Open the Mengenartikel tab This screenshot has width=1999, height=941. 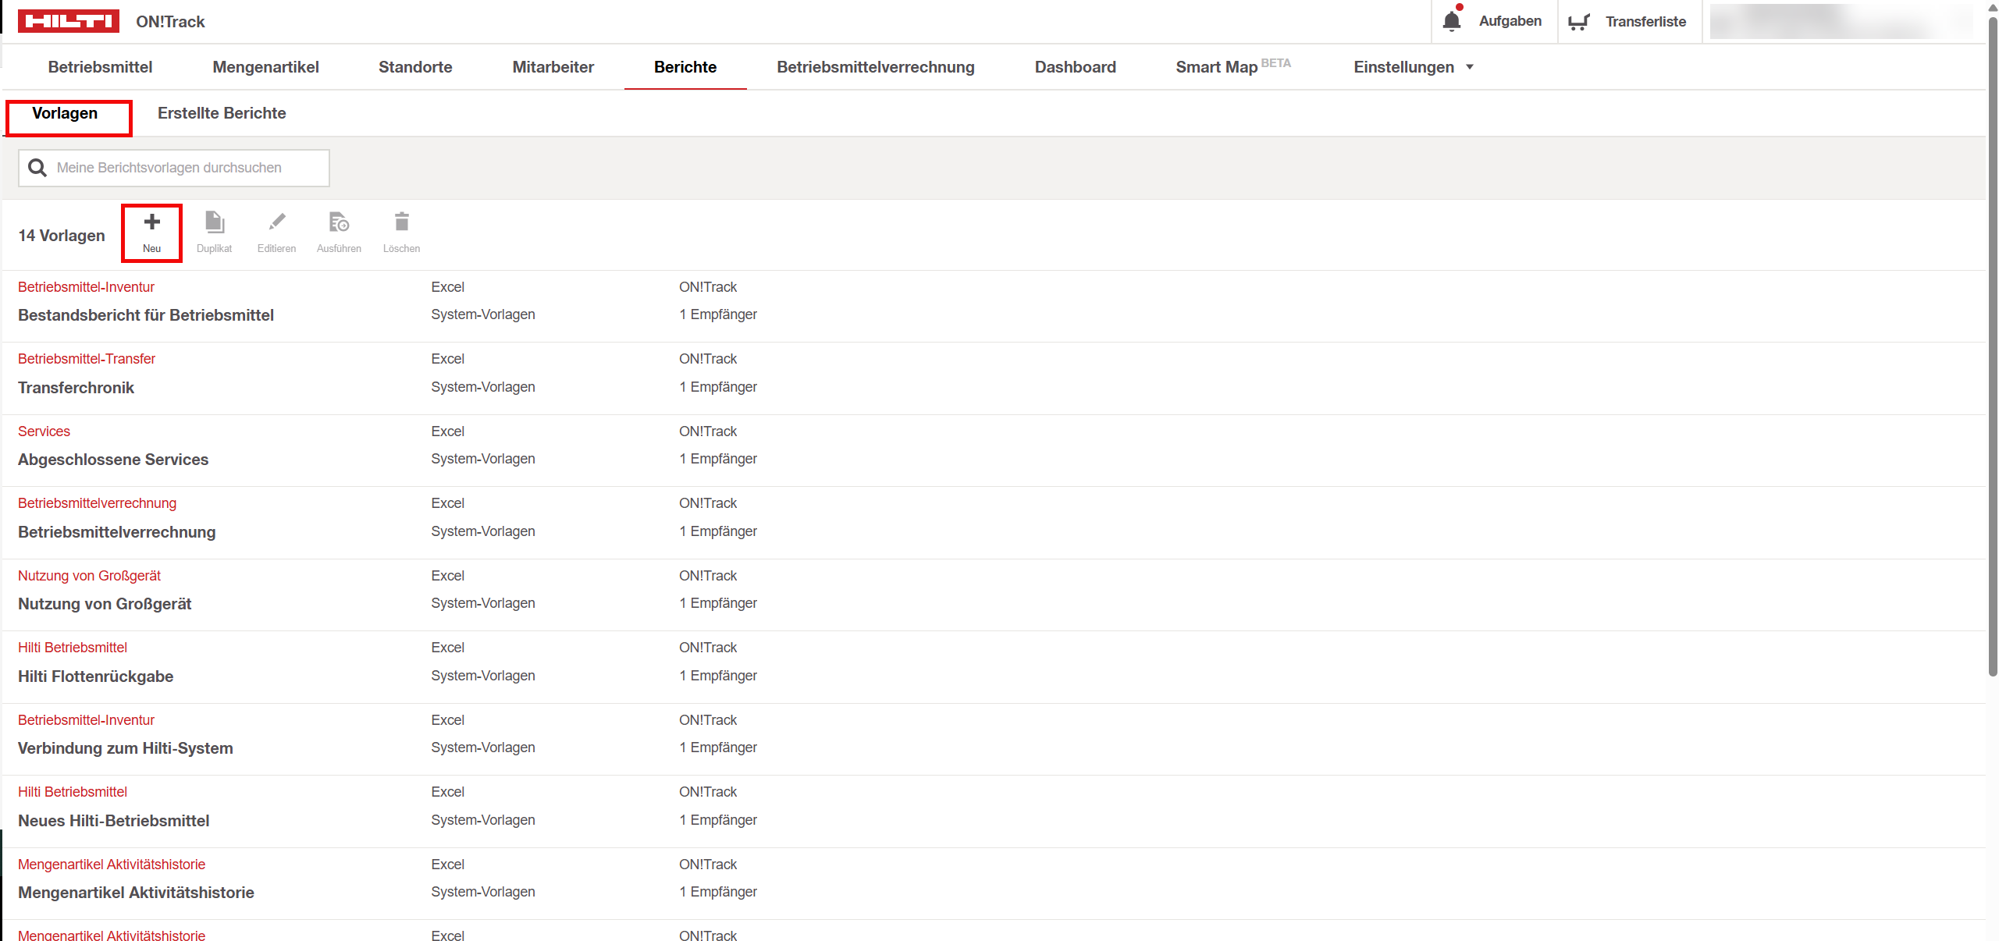(x=265, y=67)
